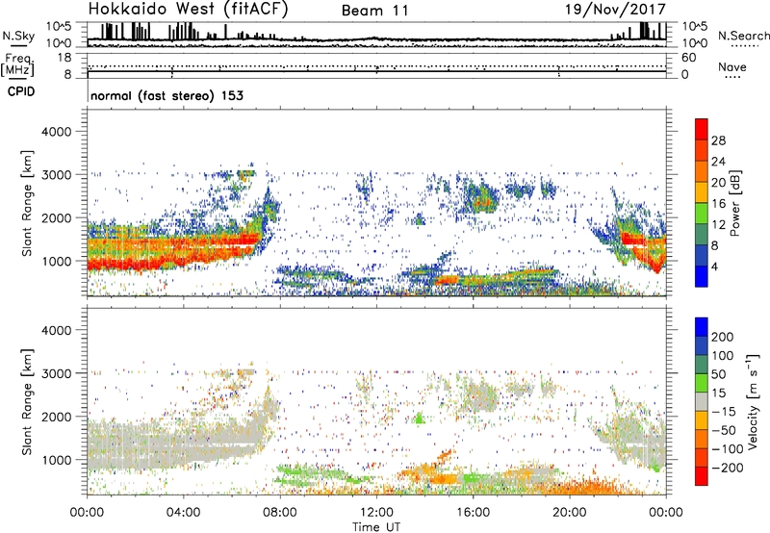
Task: Click the '4000' tick on power panel
Action: click(x=57, y=132)
